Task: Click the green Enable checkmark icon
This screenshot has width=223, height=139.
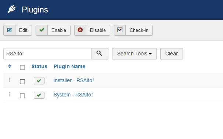Action: (42, 30)
